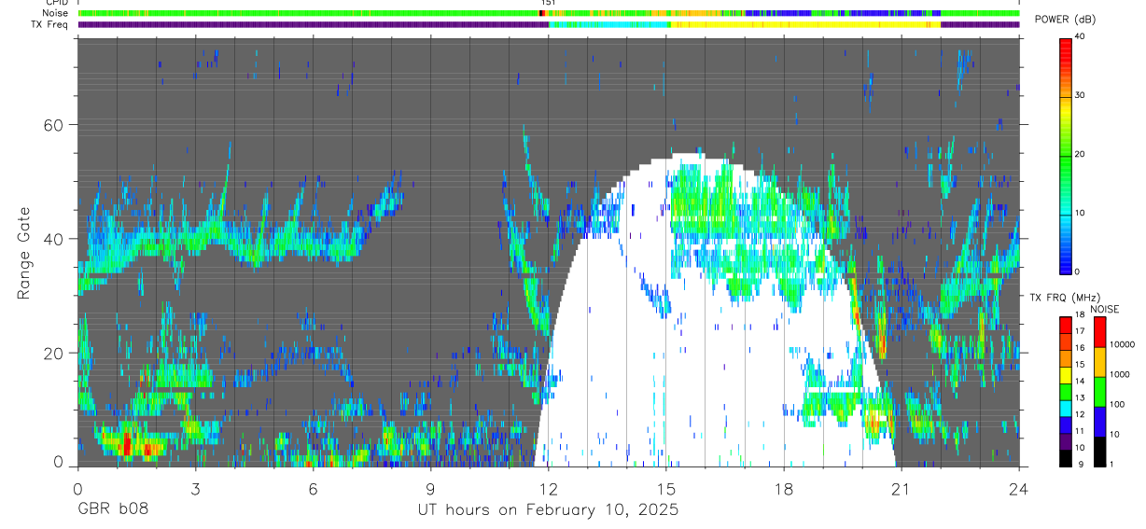This screenshot has height=529, width=1146.
Task: Click the 40 label on the power colorbar
Action: tap(1081, 36)
